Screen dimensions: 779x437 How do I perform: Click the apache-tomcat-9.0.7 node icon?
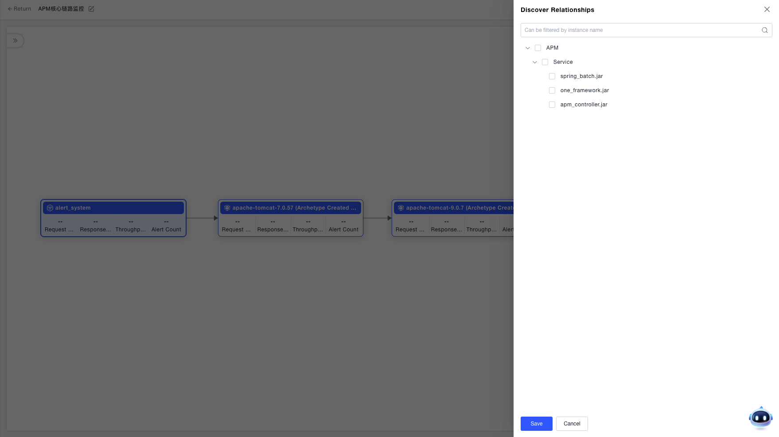click(x=401, y=208)
